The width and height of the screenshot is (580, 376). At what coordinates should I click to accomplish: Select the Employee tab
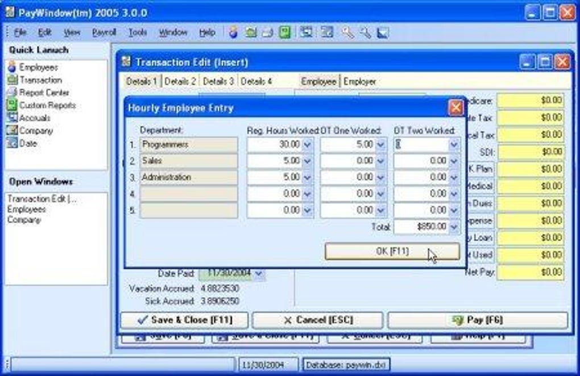click(x=319, y=81)
